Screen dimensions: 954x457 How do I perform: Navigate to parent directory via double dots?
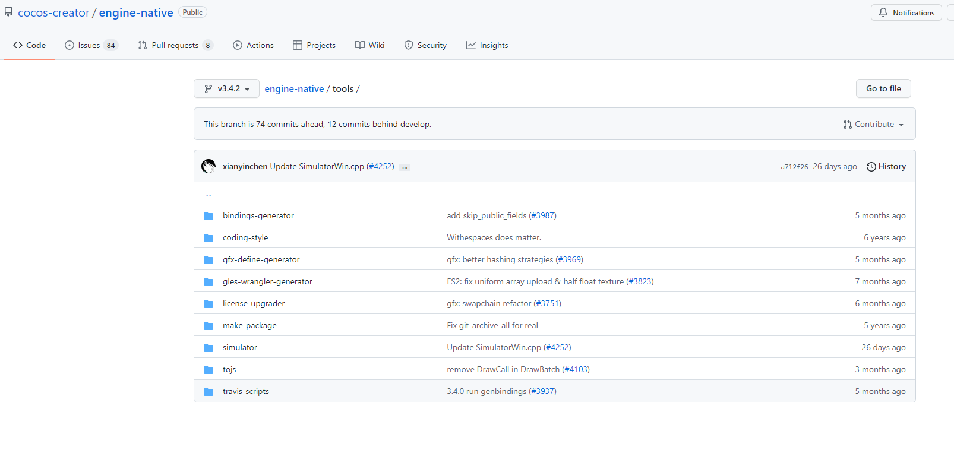(x=209, y=194)
